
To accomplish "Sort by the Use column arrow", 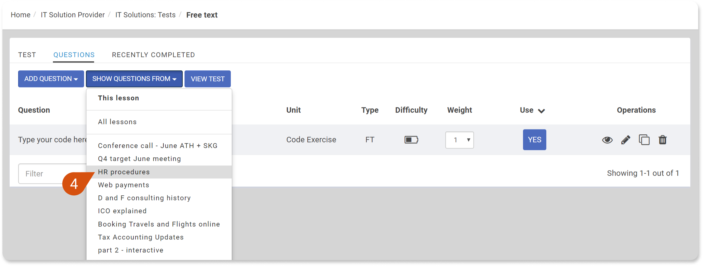I will 541,111.
